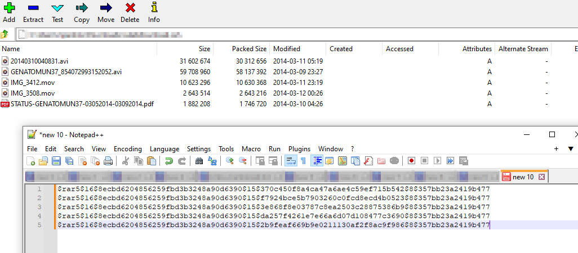
Task: Click the Delete button in 7-Zip
Action: pos(130,12)
